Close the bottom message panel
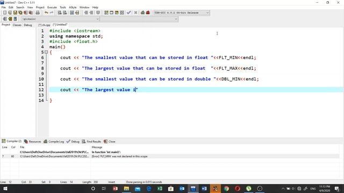Screen dimensions: 344x193 click(x=110, y=142)
